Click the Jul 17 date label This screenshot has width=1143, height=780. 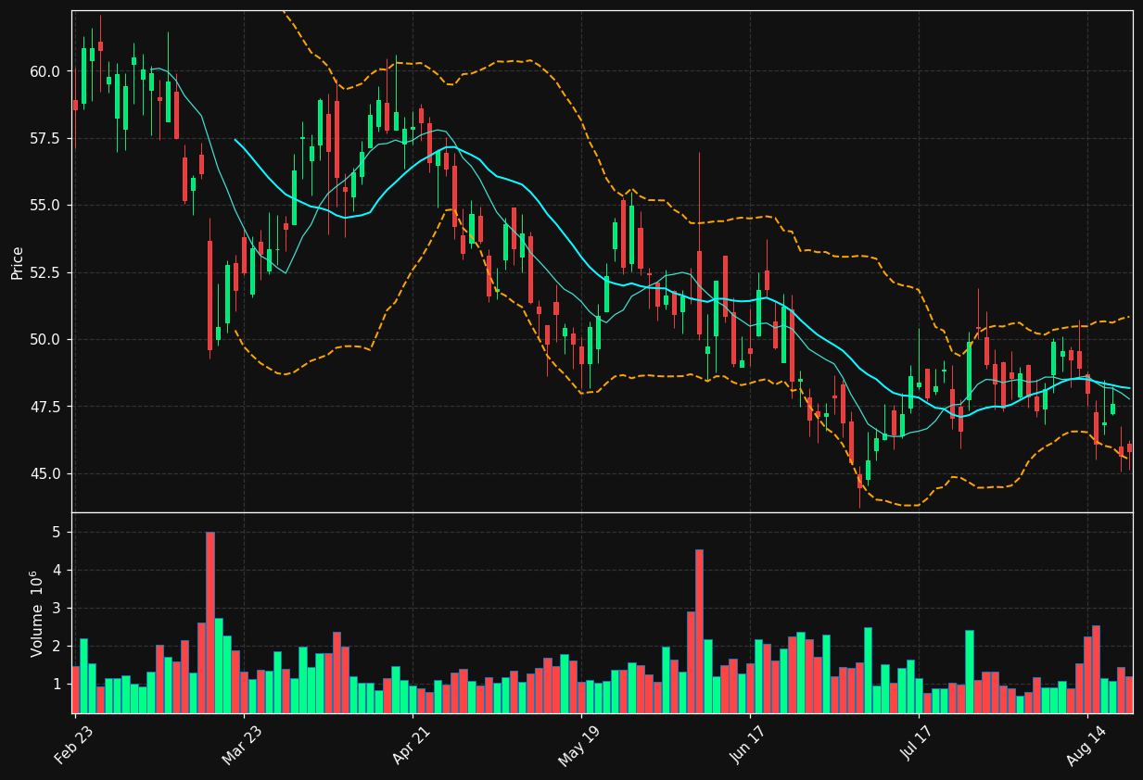[x=917, y=745]
